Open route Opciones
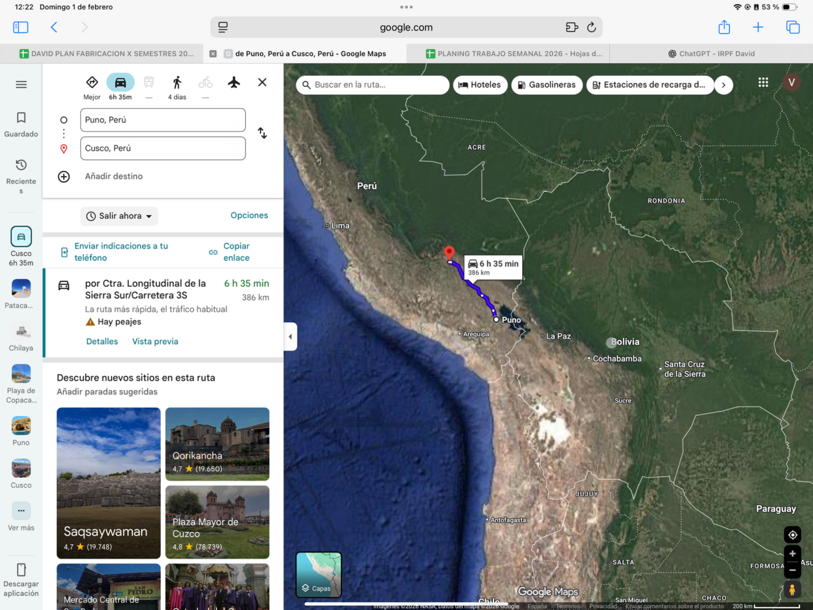The width and height of the screenshot is (813, 610). coord(249,215)
